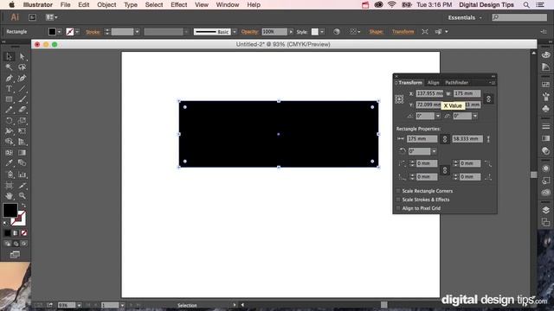Open Shear angle dropdown in Transform panel
Screen dimensions: 554x311
[475, 116]
